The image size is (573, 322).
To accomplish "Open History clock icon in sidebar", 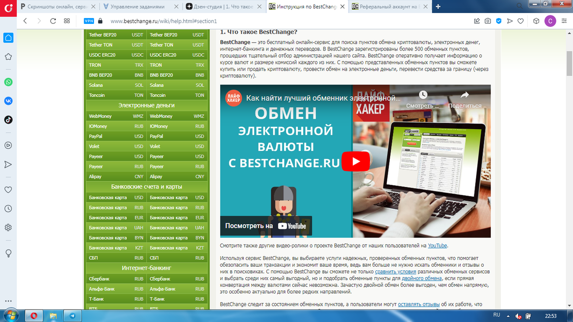I will (8, 208).
